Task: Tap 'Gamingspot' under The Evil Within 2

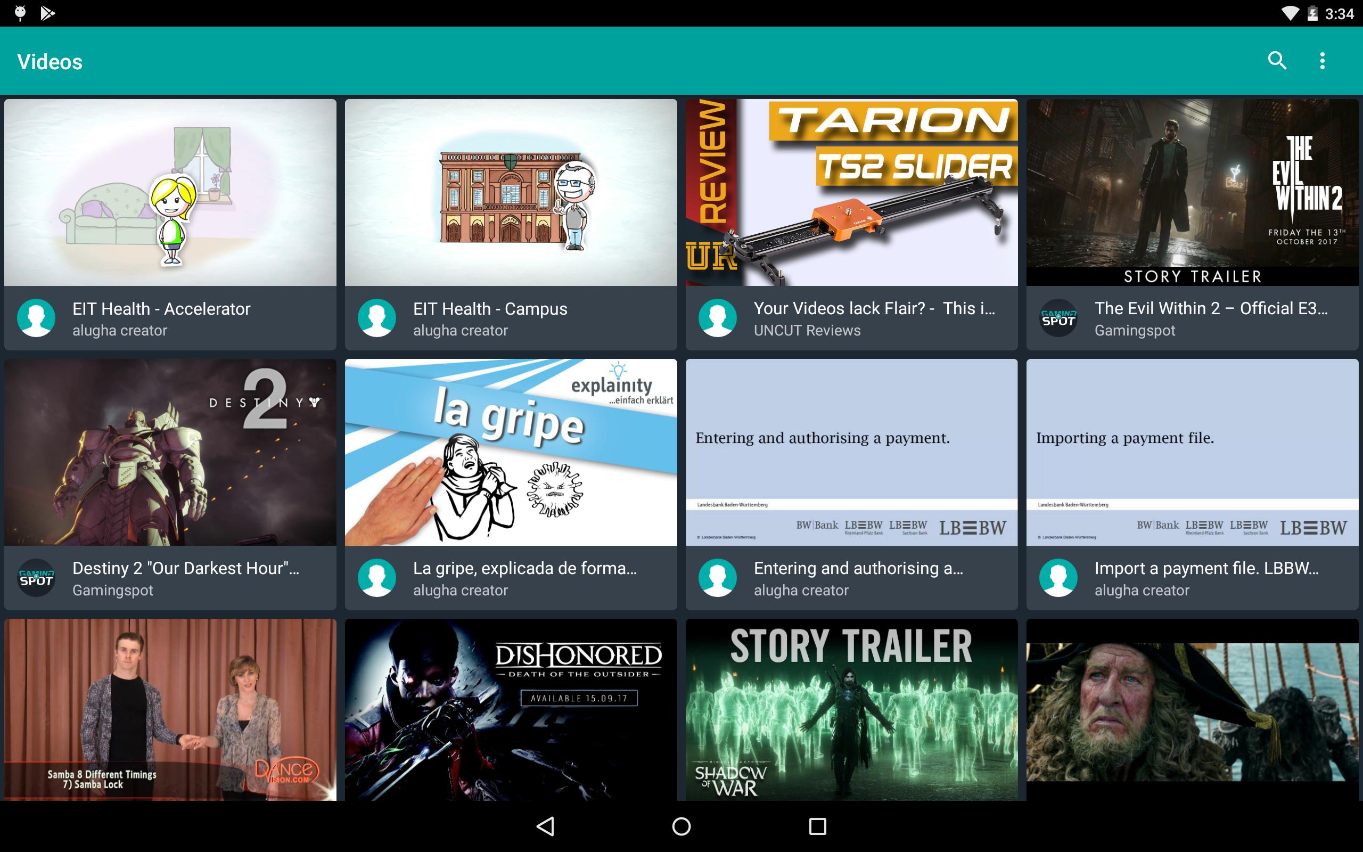Action: (x=1135, y=331)
